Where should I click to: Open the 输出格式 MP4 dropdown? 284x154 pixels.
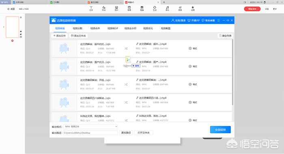pos(91,126)
